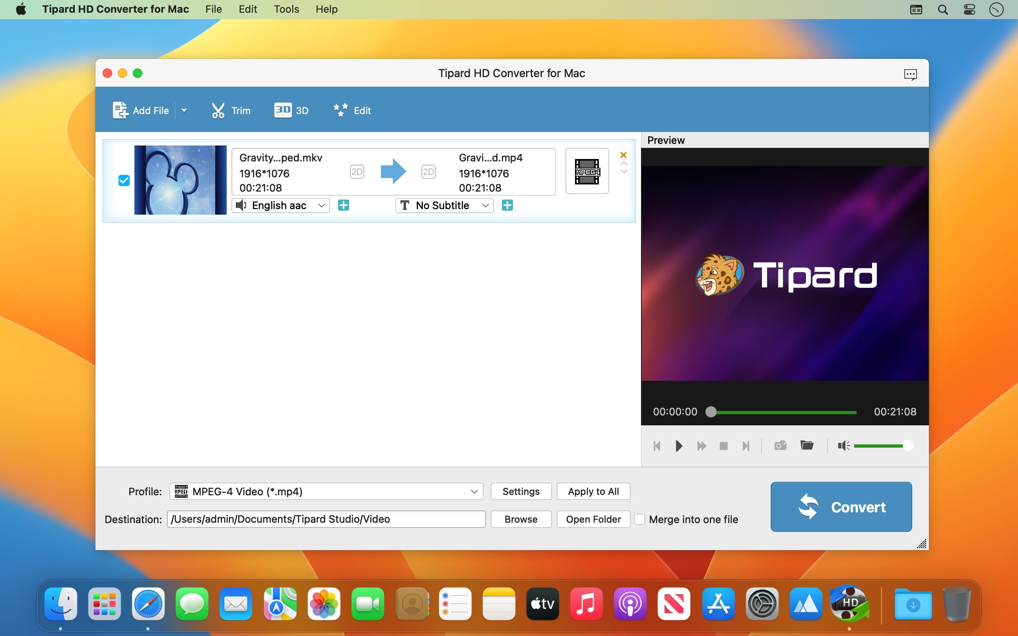This screenshot has width=1018, height=636.
Task: Open Photos from the Dock
Action: point(324,604)
